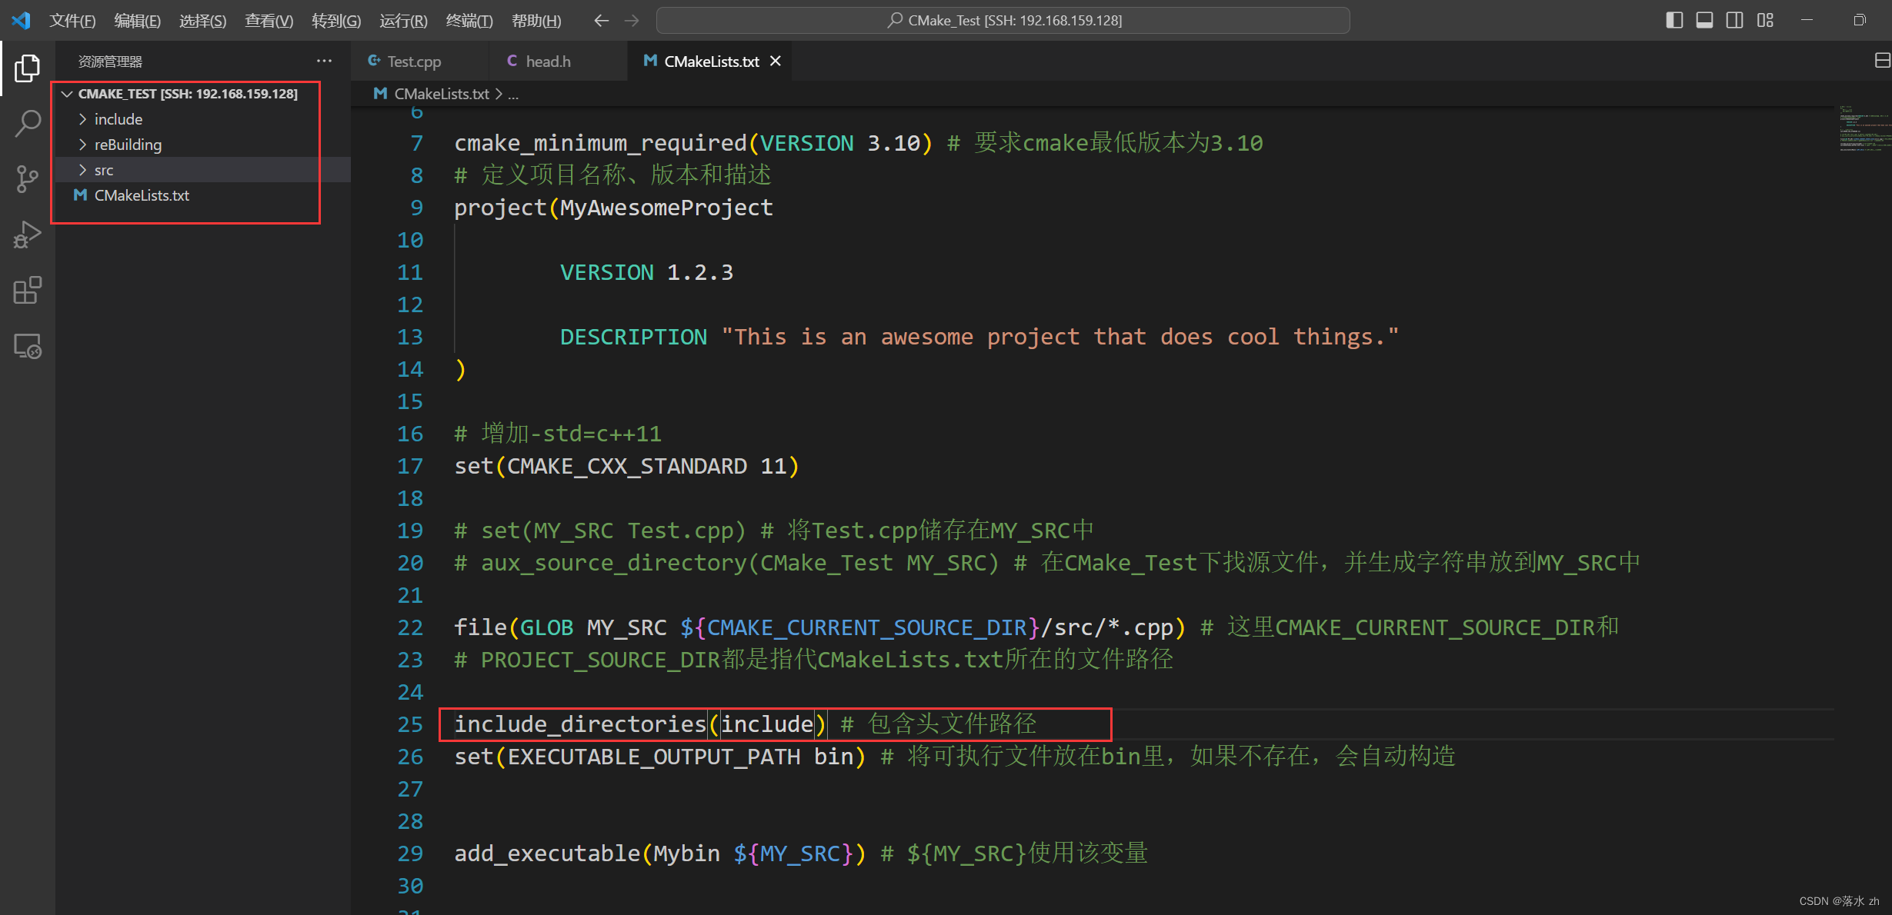Click include_directories on line 25
The image size is (1892, 915).
point(580,724)
